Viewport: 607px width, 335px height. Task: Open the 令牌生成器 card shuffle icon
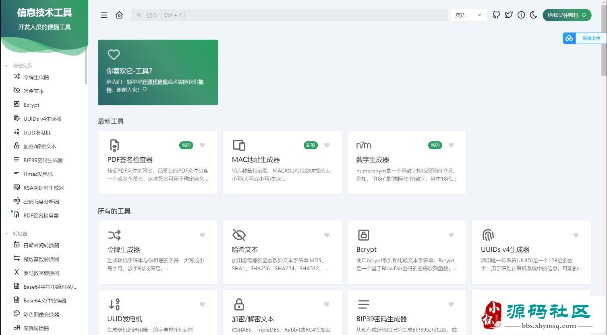114,235
